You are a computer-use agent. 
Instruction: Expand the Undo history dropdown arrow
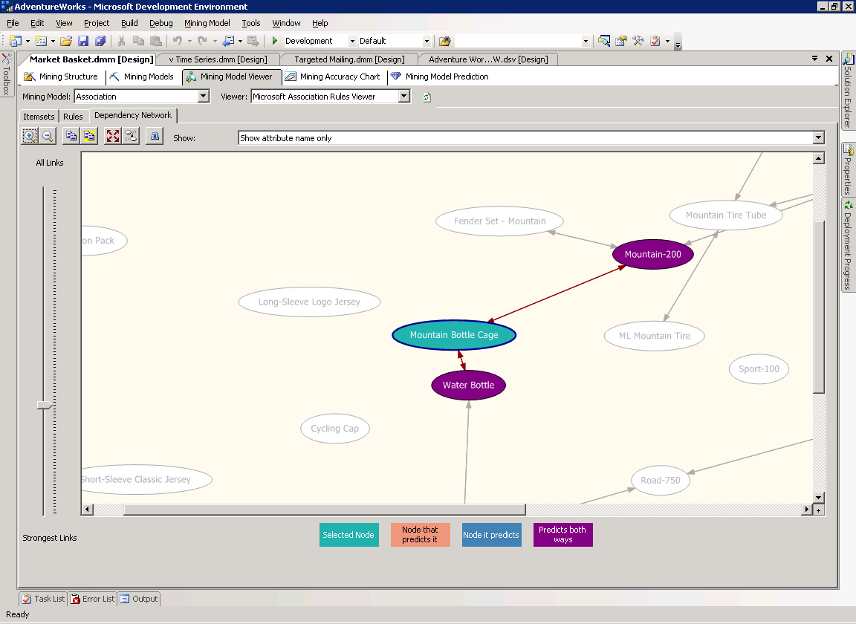coord(189,41)
